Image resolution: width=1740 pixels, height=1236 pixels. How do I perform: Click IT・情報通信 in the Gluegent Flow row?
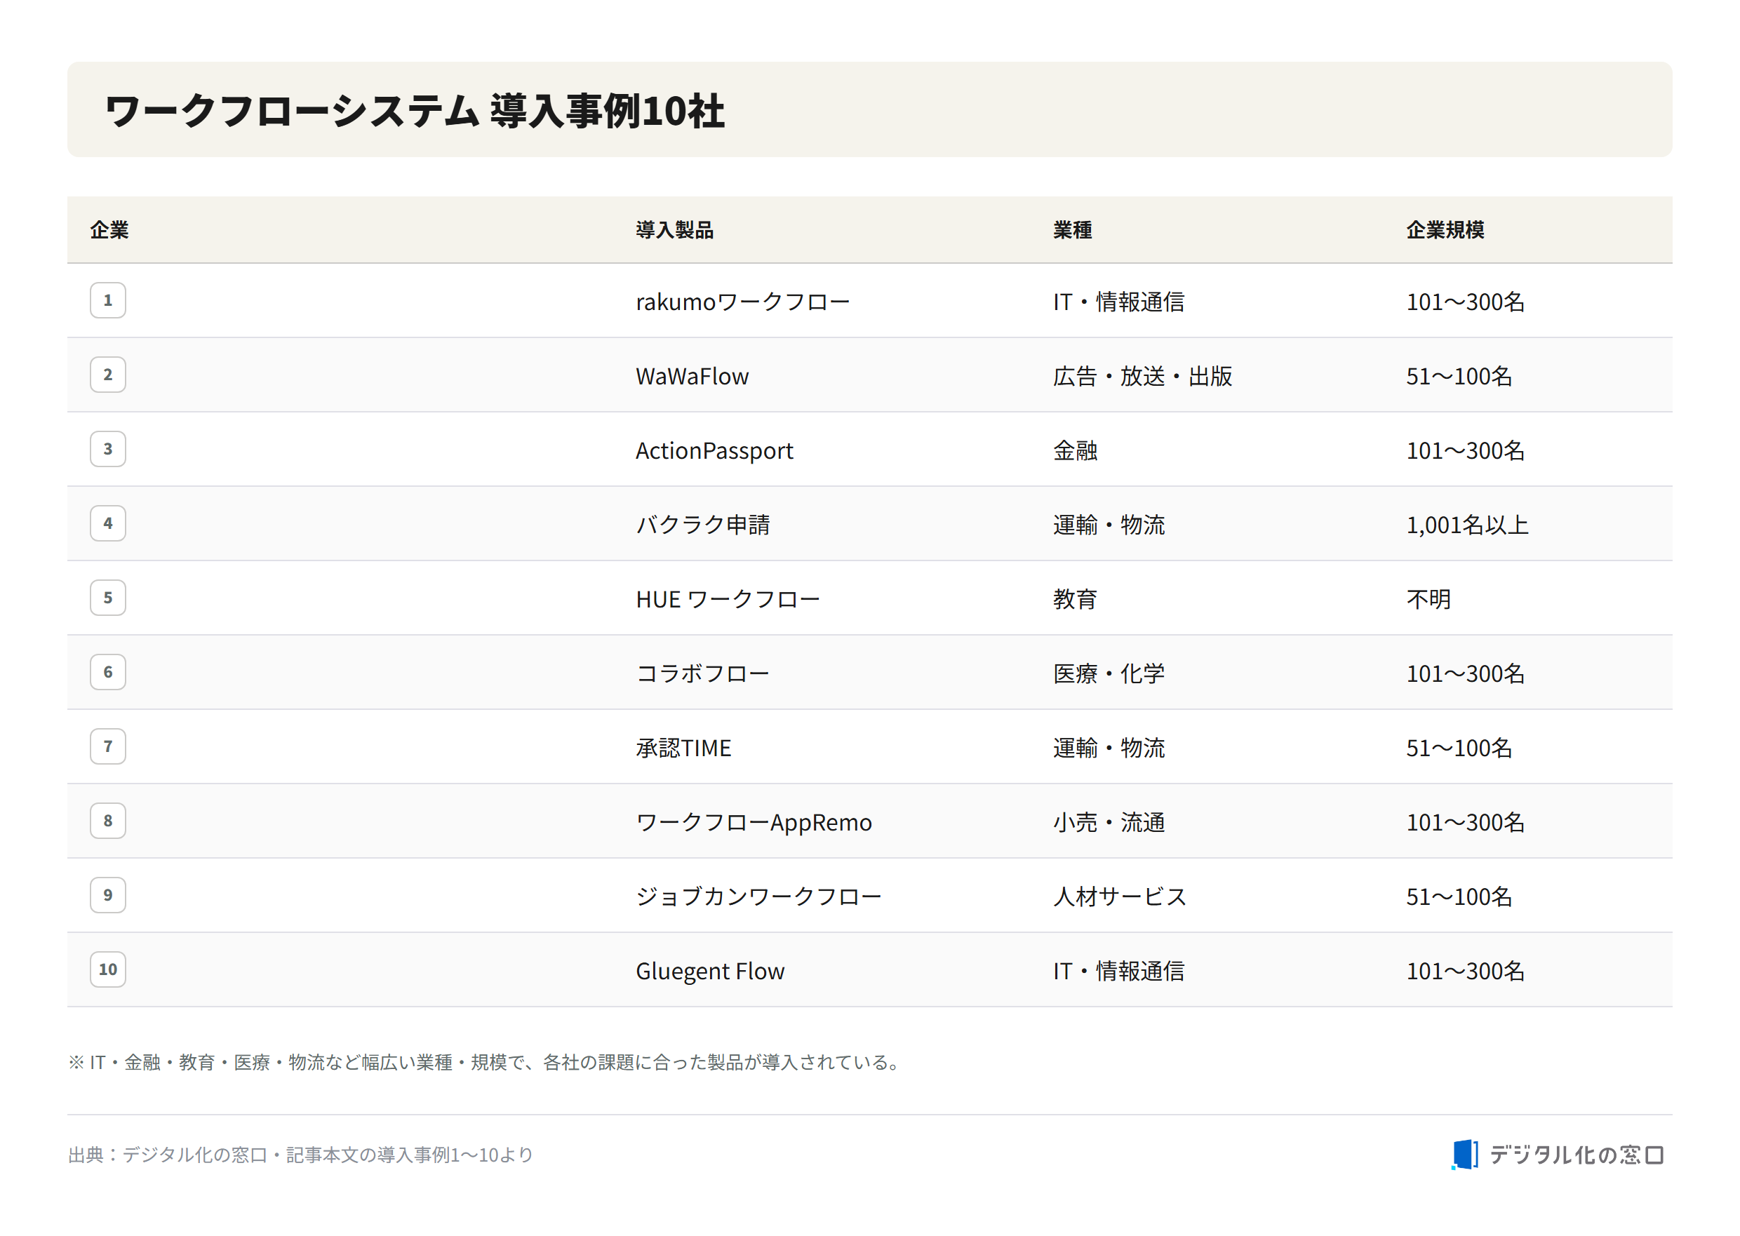[1118, 971]
